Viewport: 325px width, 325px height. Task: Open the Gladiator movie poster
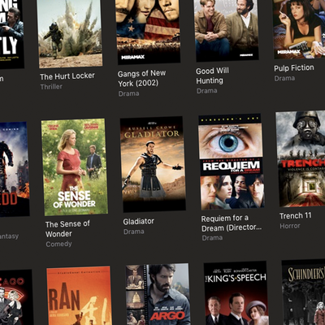click(x=153, y=164)
